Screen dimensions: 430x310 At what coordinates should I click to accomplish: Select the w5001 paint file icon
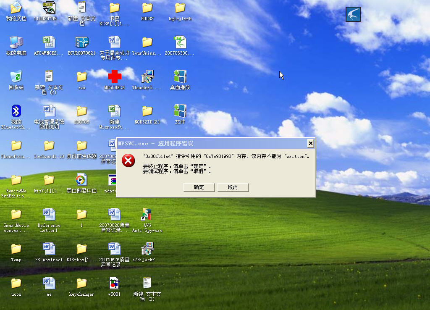pos(114,287)
